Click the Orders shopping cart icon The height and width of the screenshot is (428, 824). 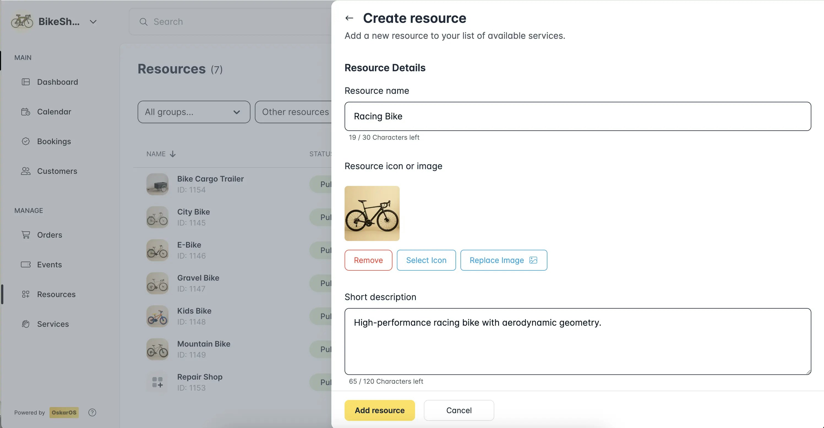click(26, 235)
